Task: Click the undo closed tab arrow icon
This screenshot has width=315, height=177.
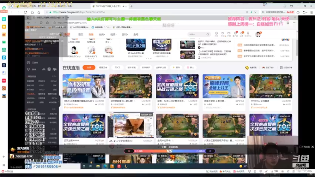Action: 304,12
